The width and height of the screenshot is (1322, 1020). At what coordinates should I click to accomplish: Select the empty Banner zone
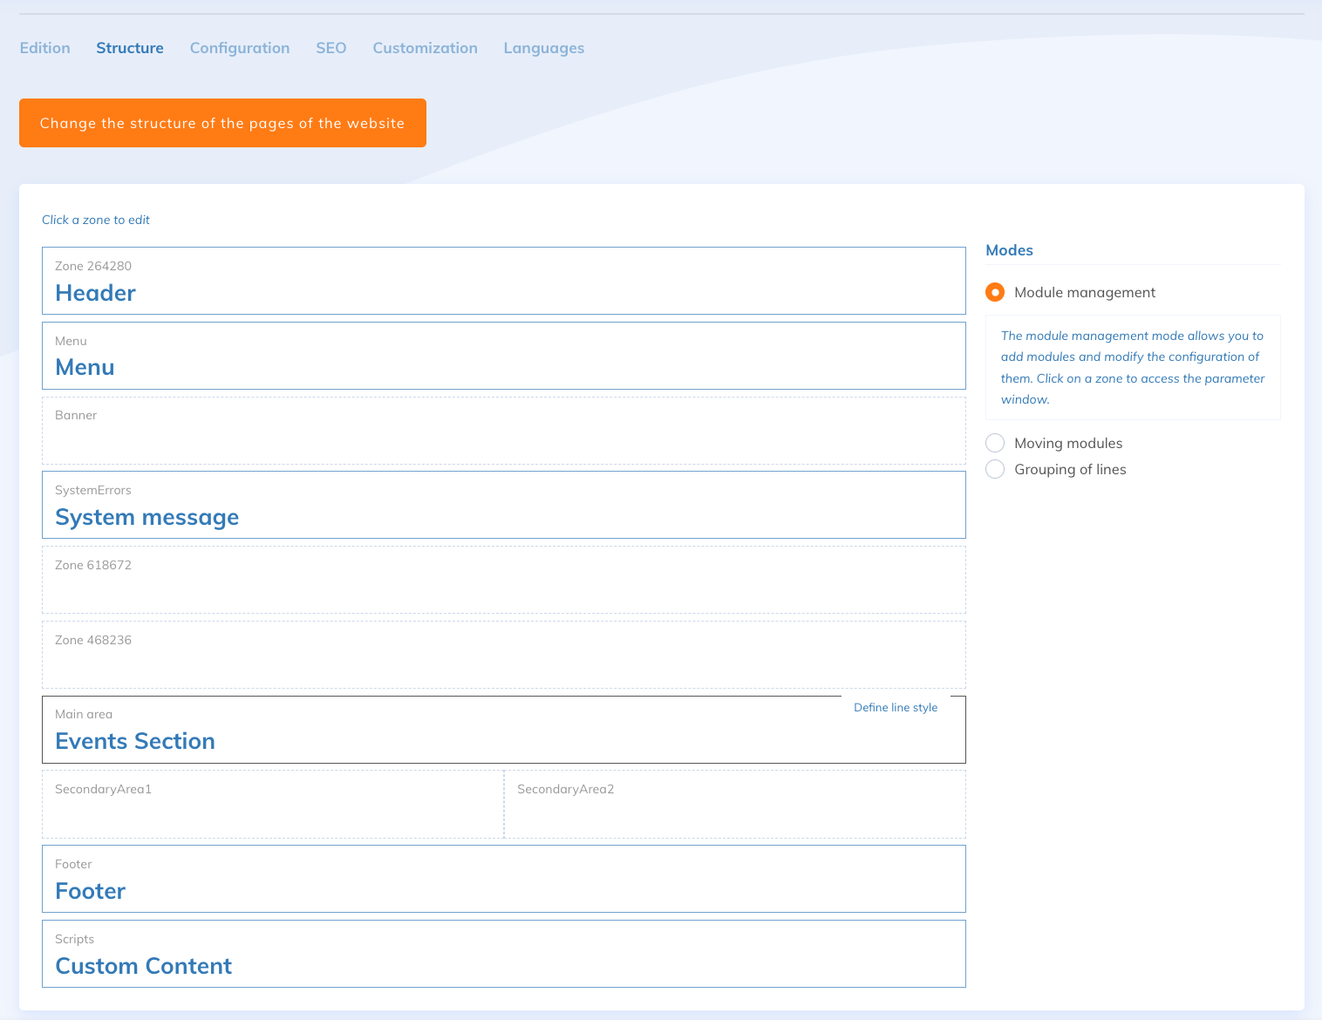click(503, 431)
